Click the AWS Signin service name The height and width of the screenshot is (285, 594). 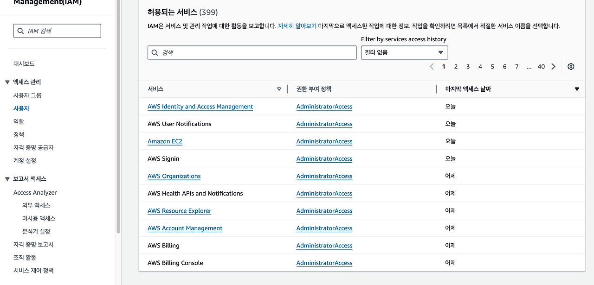tap(163, 158)
